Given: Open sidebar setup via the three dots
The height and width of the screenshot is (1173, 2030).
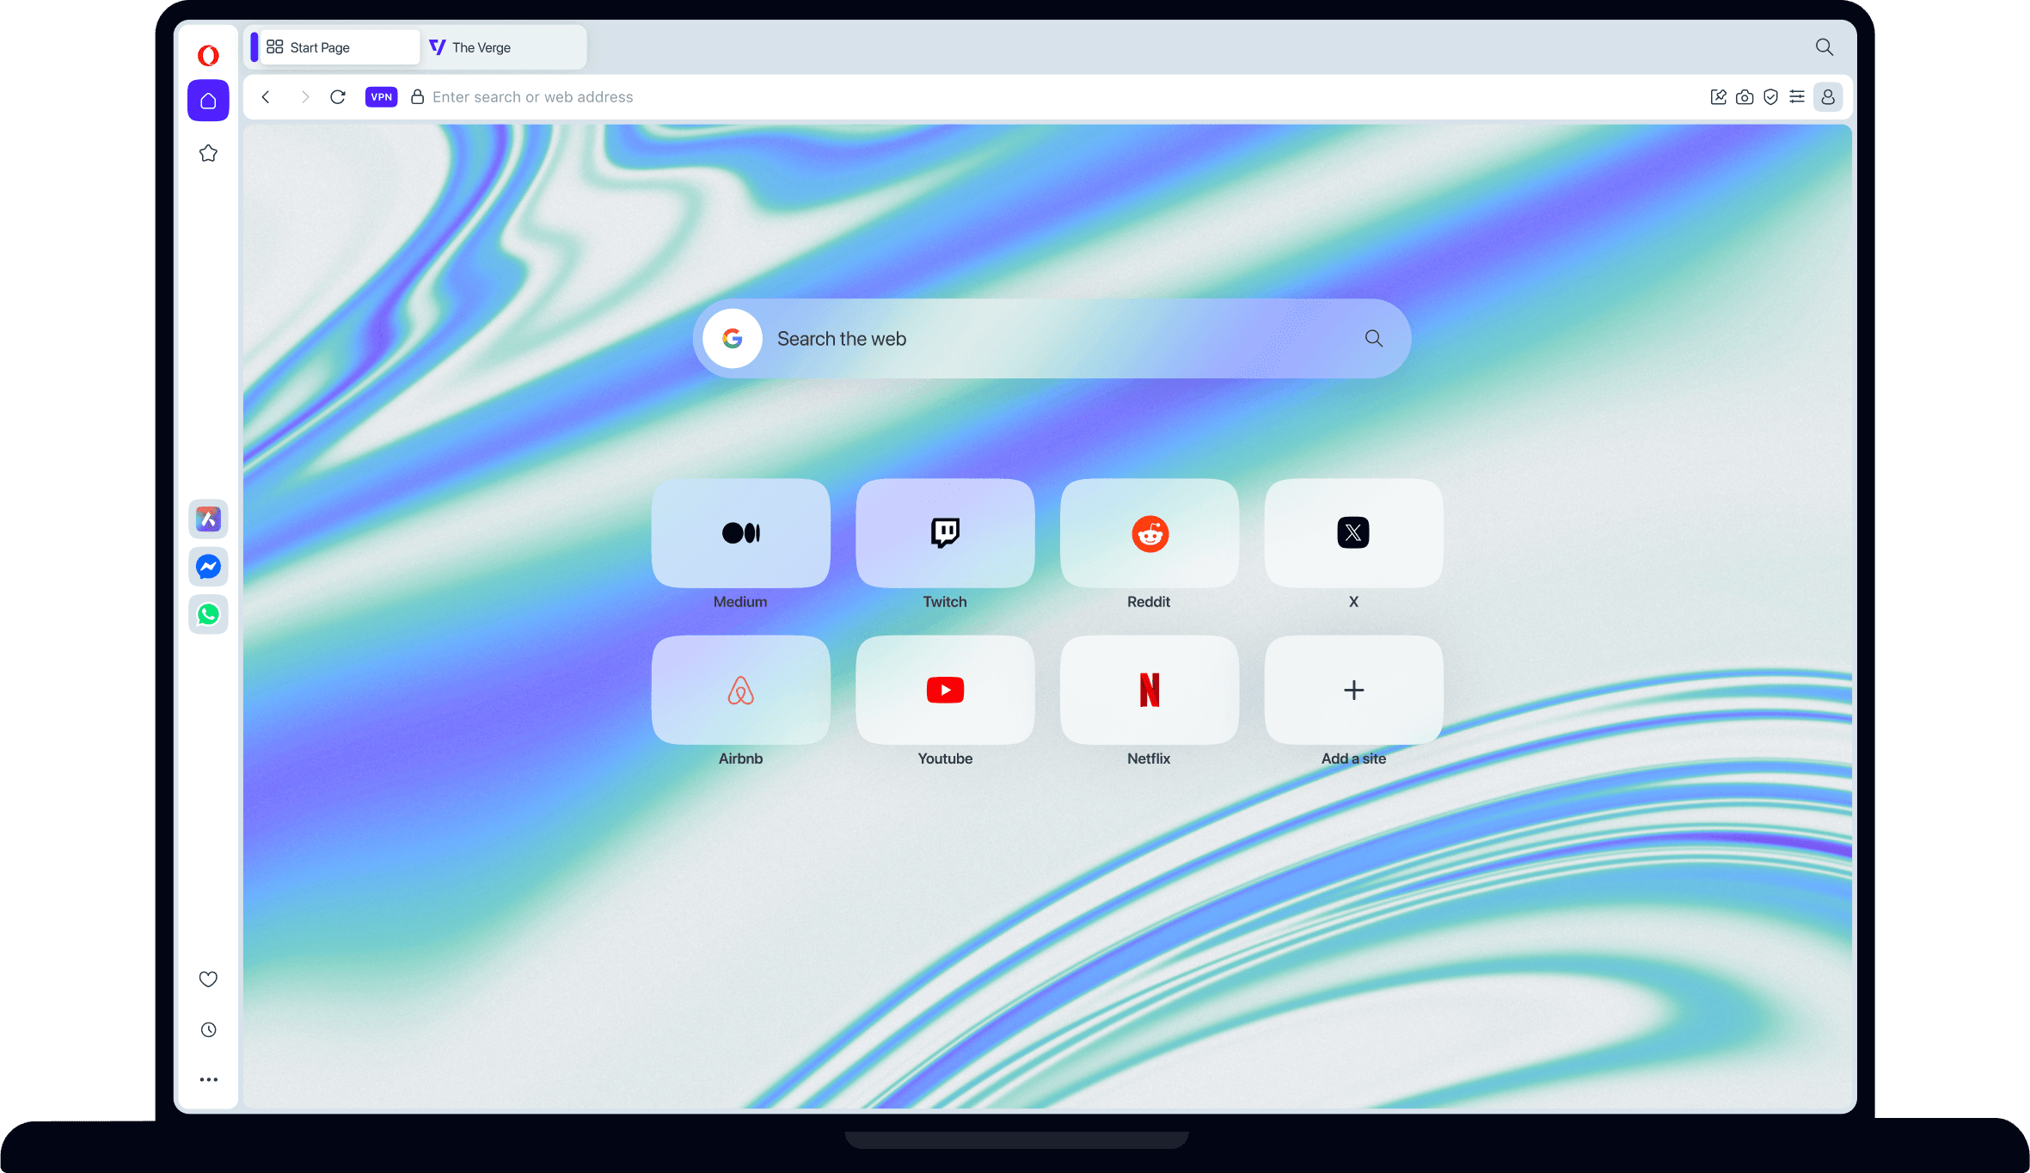Looking at the screenshot, I should click(208, 1079).
